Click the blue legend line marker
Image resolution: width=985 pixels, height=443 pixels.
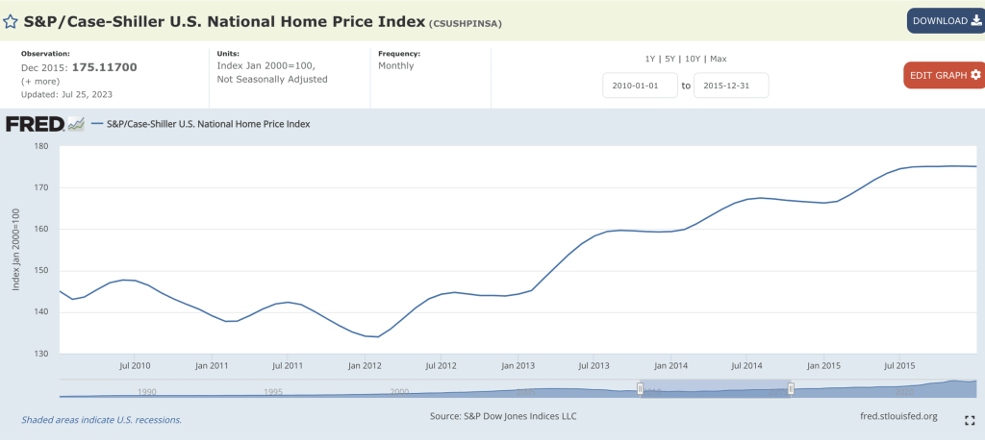pos(97,124)
